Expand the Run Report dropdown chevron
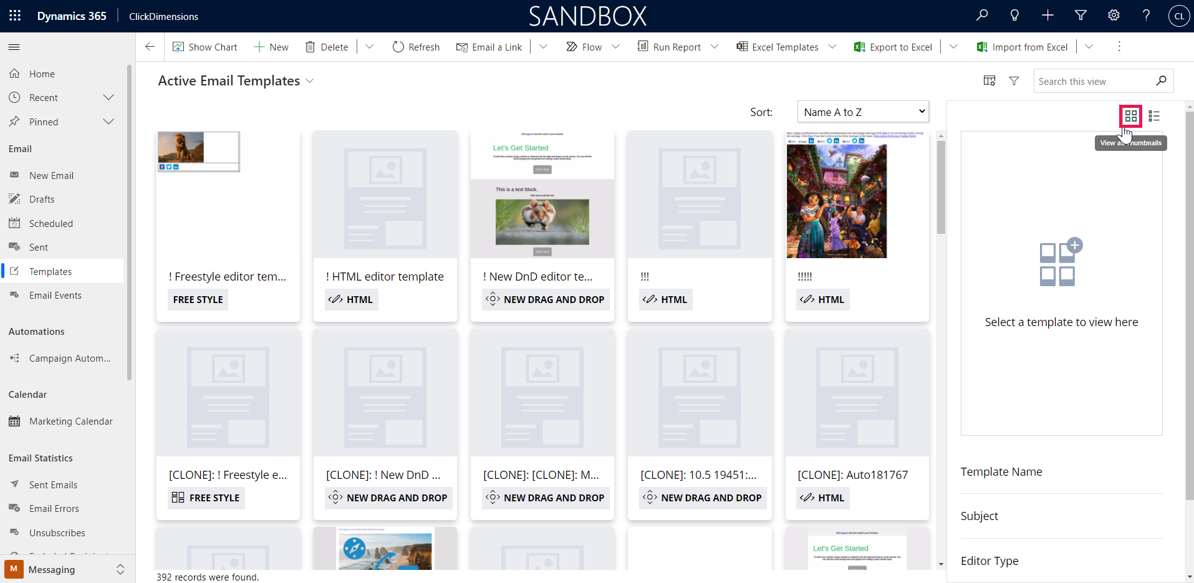 point(715,47)
